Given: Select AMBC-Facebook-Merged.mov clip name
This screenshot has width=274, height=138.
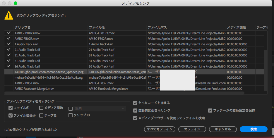Looking at the screenshot, I should (x=34, y=89).
